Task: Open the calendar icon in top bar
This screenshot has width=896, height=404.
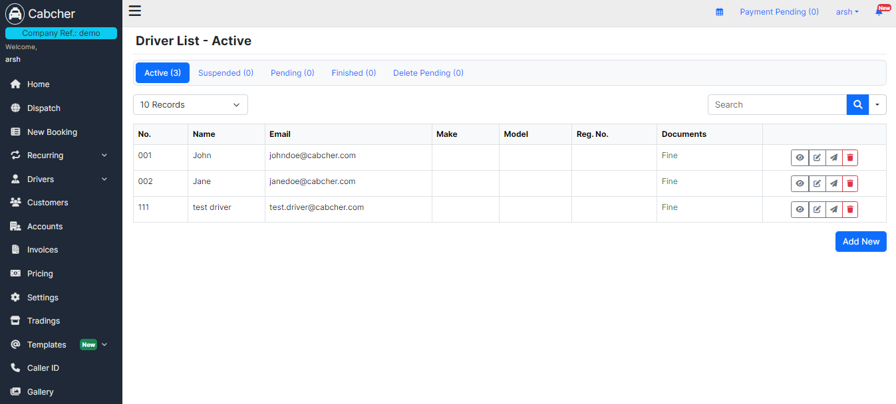Action: coord(719,12)
